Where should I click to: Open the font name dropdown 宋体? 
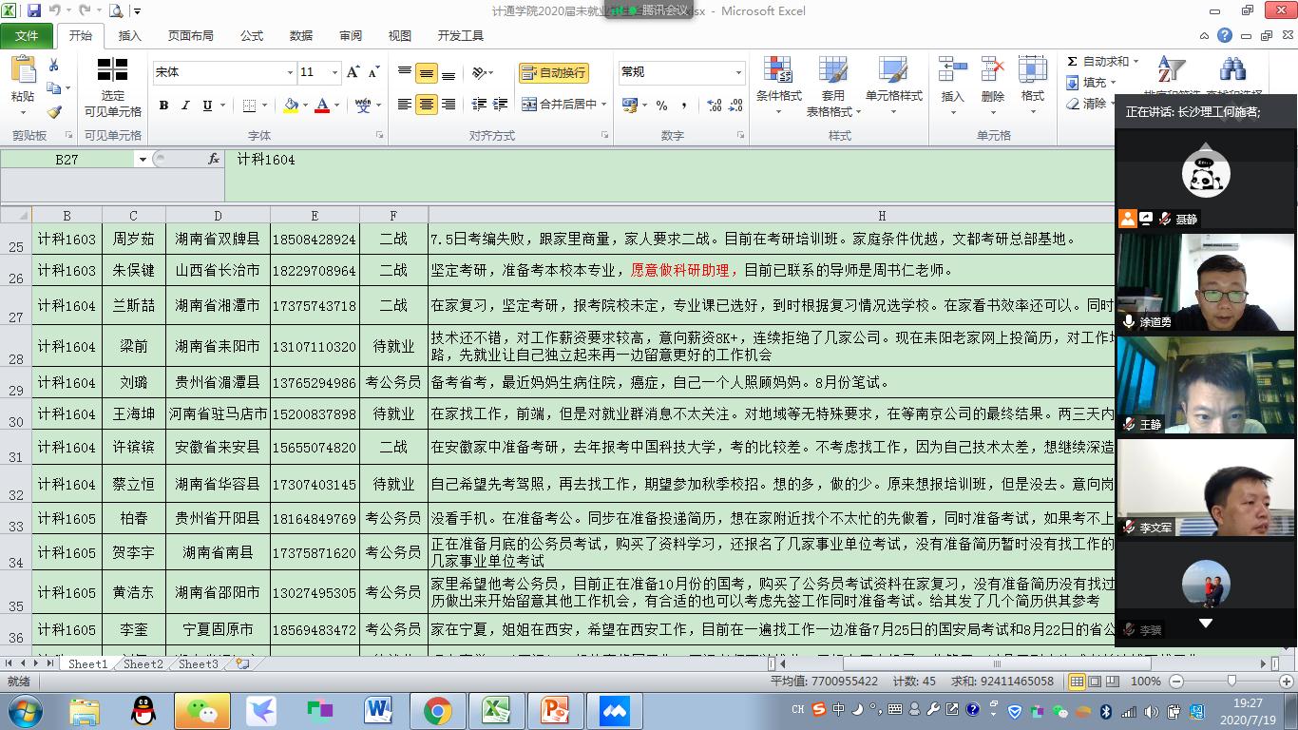[290, 73]
